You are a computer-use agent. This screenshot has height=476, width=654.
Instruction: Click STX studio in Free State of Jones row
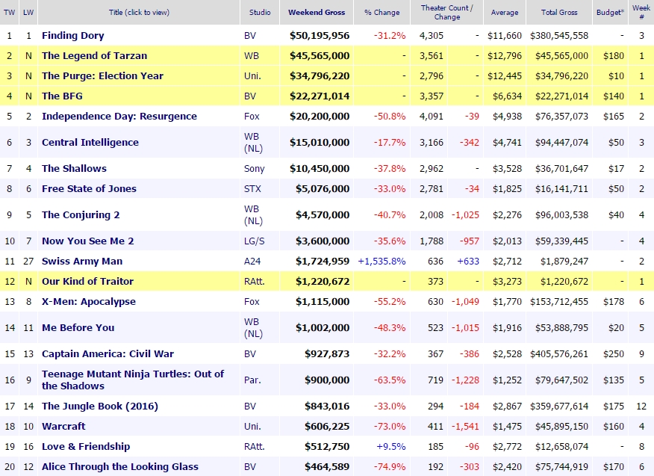252,188
